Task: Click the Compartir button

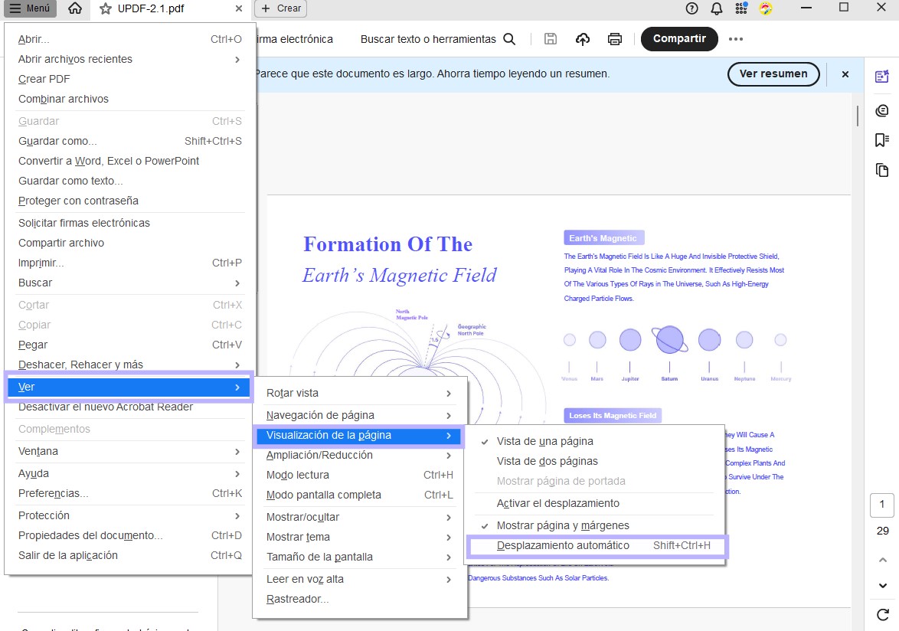Action: click(679, 39)
